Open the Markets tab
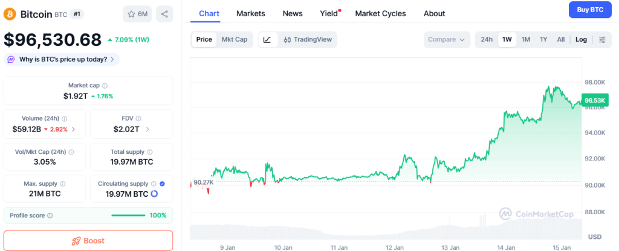619x251 pixels. click(x=250, y=13)
